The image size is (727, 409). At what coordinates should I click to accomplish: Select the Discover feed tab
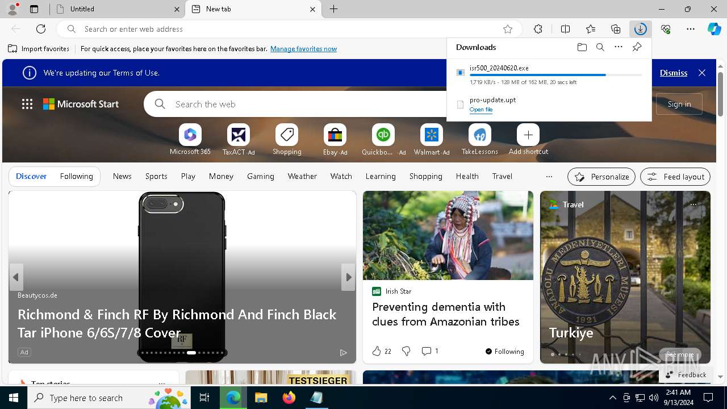31,177
